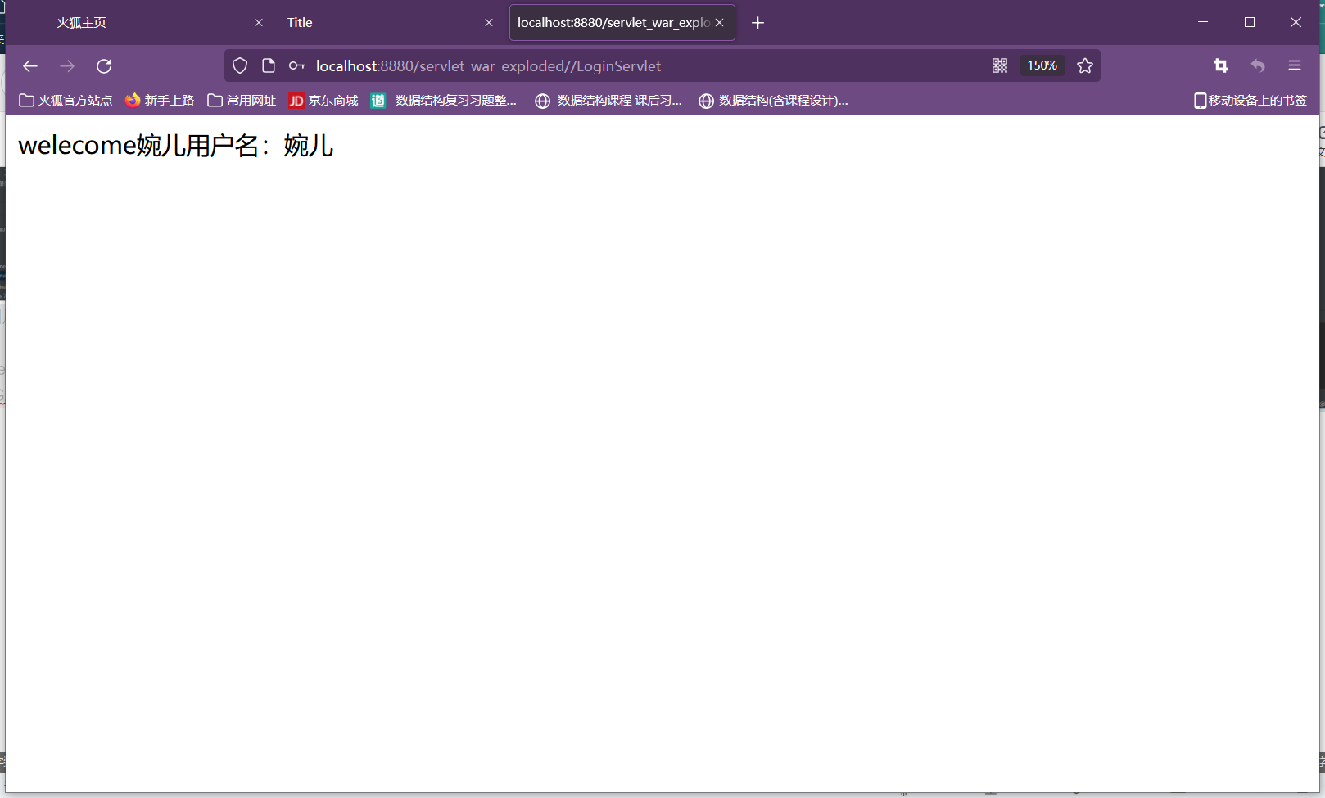Minimize the Firefox window
Viewport: 1325px width, 798px height.
point(1203,22)
